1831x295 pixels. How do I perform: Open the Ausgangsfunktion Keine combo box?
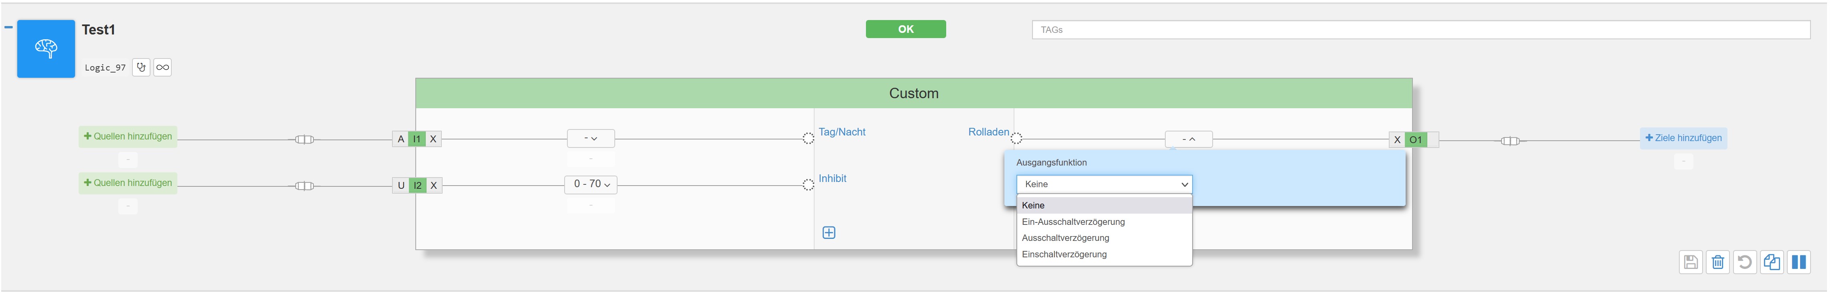[1104, 184]
